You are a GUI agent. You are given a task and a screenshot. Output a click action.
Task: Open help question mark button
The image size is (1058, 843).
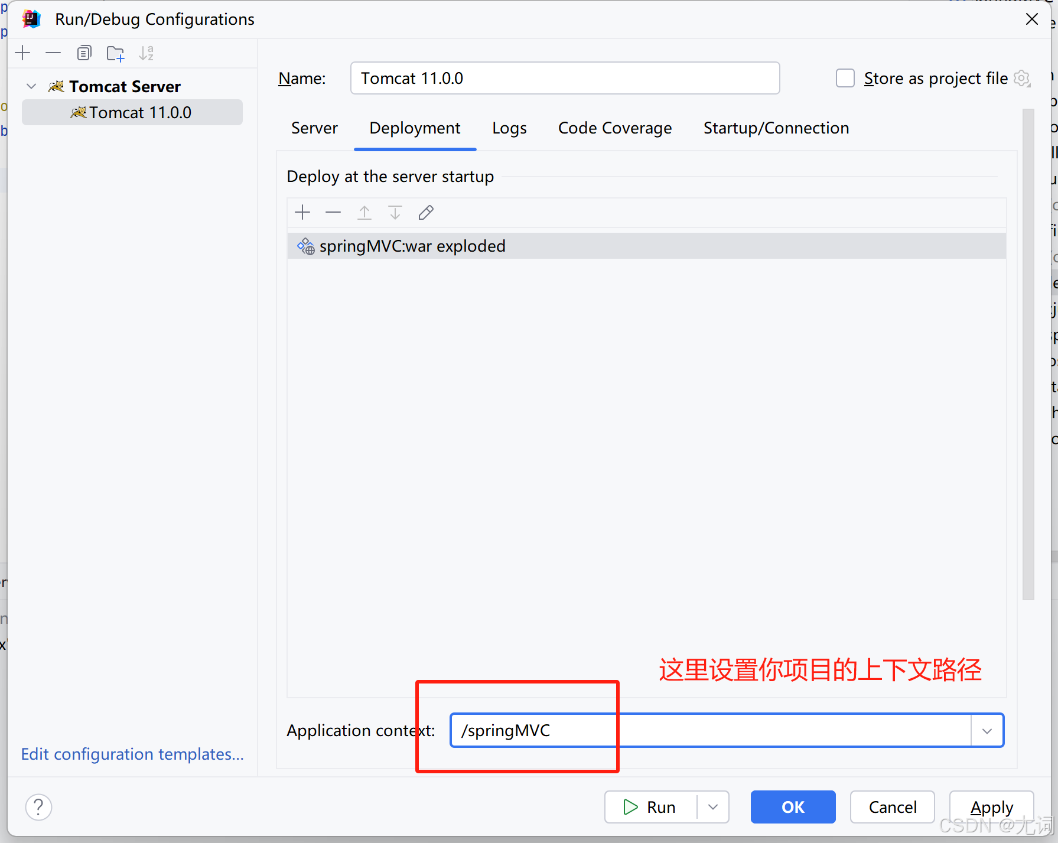[39, 807]
